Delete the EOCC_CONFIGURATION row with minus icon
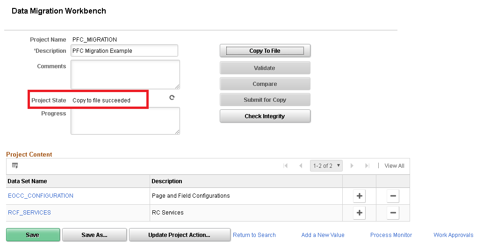 393,196
